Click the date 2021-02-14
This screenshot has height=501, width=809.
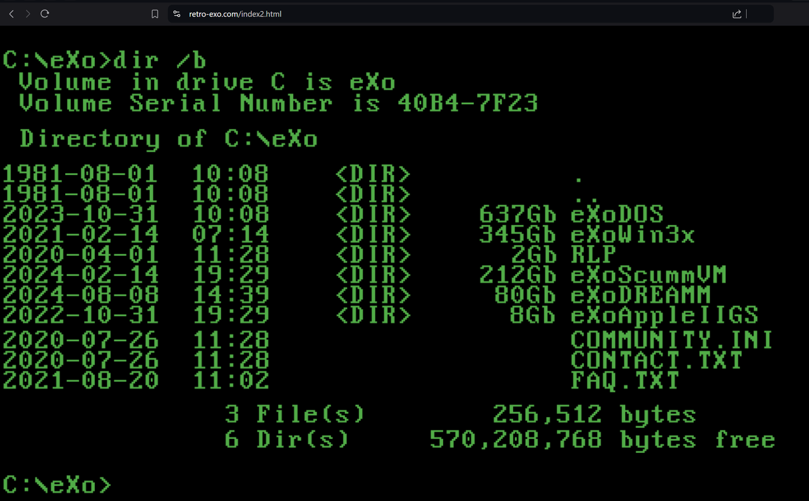(80, 234)
